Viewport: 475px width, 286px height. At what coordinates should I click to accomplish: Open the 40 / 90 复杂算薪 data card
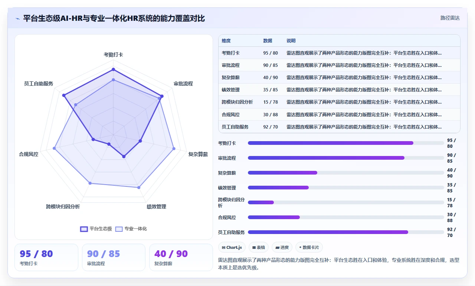pyautogui.click(x=181, y=257)
